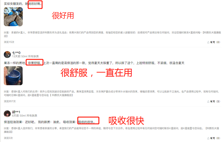The height and width of the screenshot is (142, 224).
Task: Enlarge the hand-held blue jar review photo
Action: coord(13,76)
